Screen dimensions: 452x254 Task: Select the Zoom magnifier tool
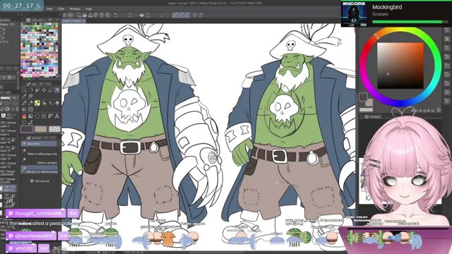(x=23, y=90)
